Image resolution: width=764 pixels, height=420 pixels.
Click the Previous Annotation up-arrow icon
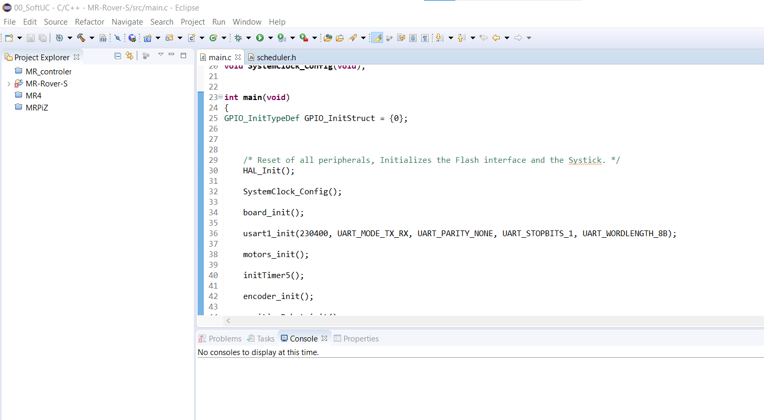tap(461, 38)
